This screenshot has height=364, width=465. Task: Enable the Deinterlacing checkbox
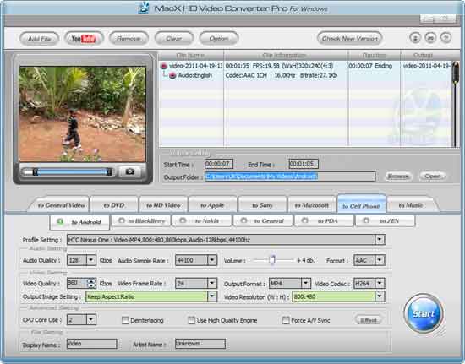[125, 320]
